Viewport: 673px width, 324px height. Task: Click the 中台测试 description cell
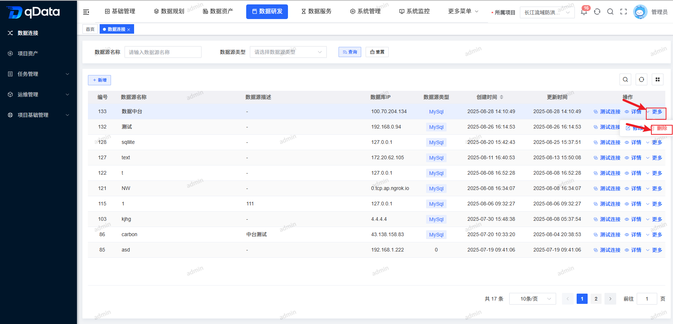(256, 234)
